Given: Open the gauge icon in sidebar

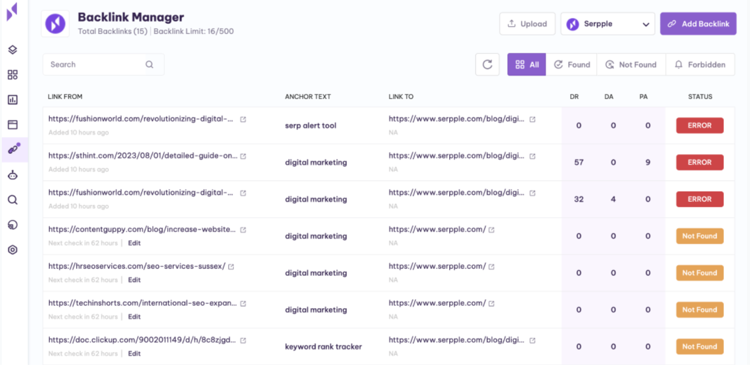Looking at the screenshot, I should tap(13, 224).
